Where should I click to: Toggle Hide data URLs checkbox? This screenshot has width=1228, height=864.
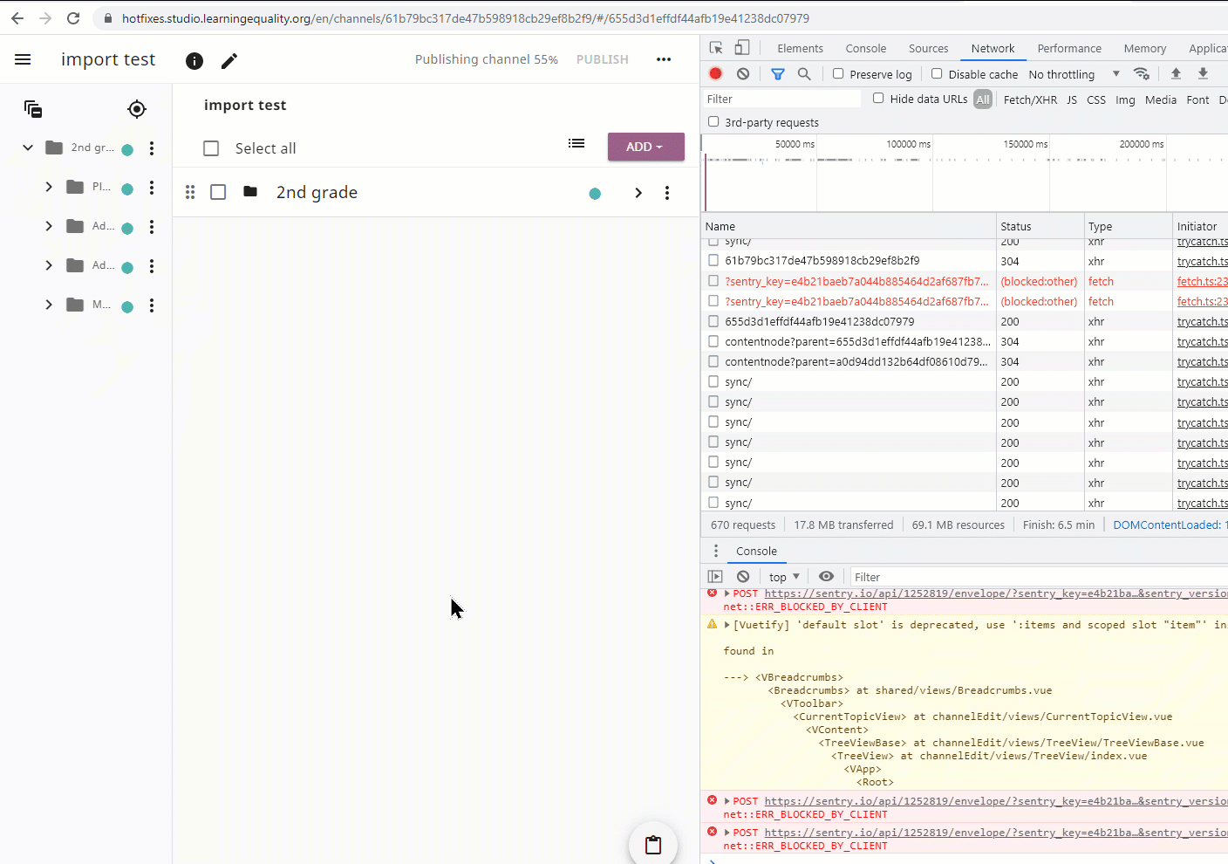coord(878,99)
